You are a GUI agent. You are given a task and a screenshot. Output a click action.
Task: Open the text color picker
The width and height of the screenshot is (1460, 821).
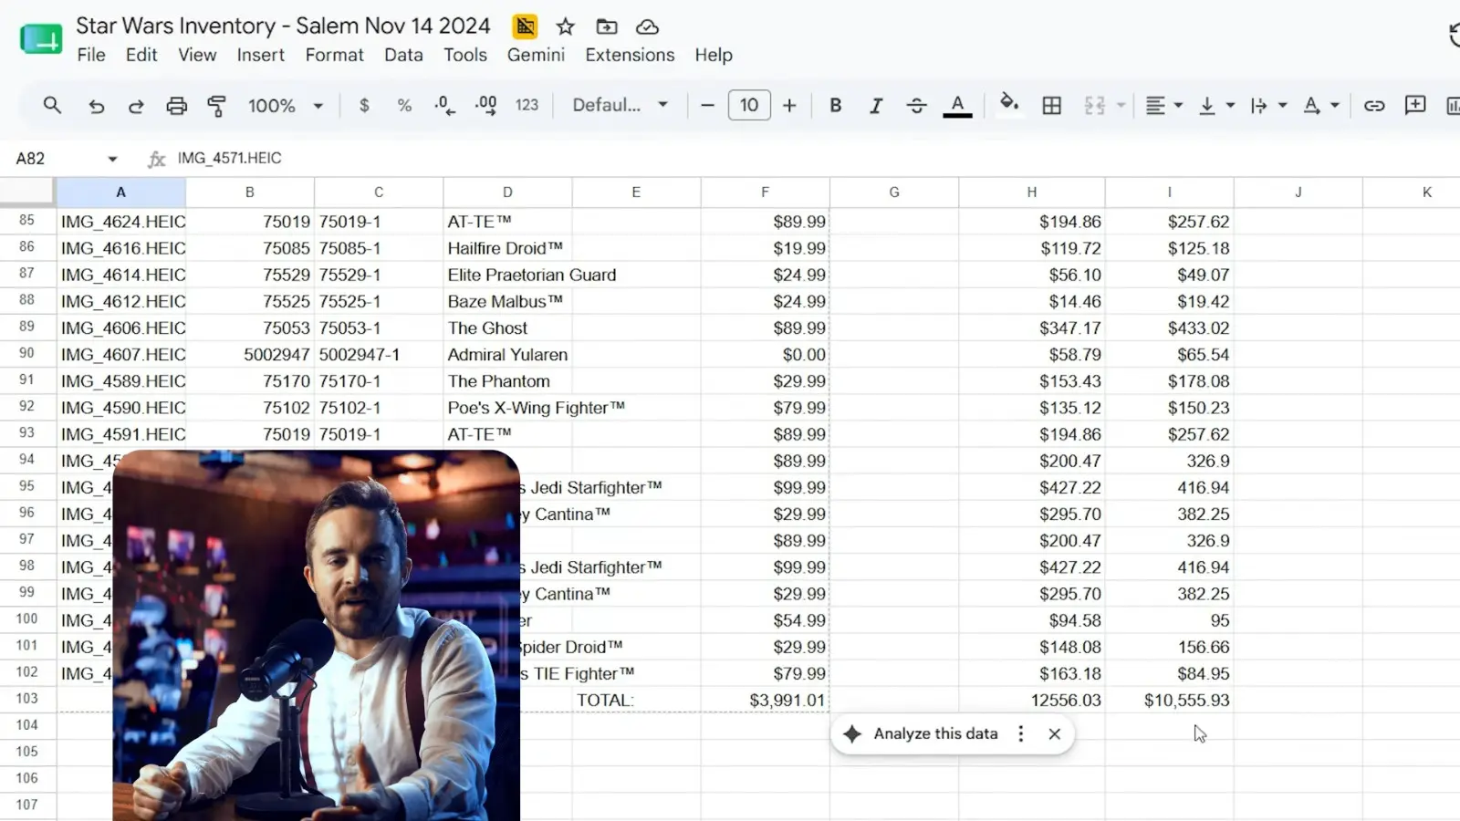click(957, 106)
